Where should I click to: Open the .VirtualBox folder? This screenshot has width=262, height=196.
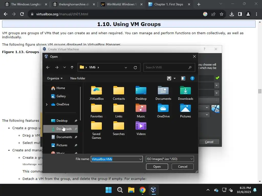click(96, 93)
